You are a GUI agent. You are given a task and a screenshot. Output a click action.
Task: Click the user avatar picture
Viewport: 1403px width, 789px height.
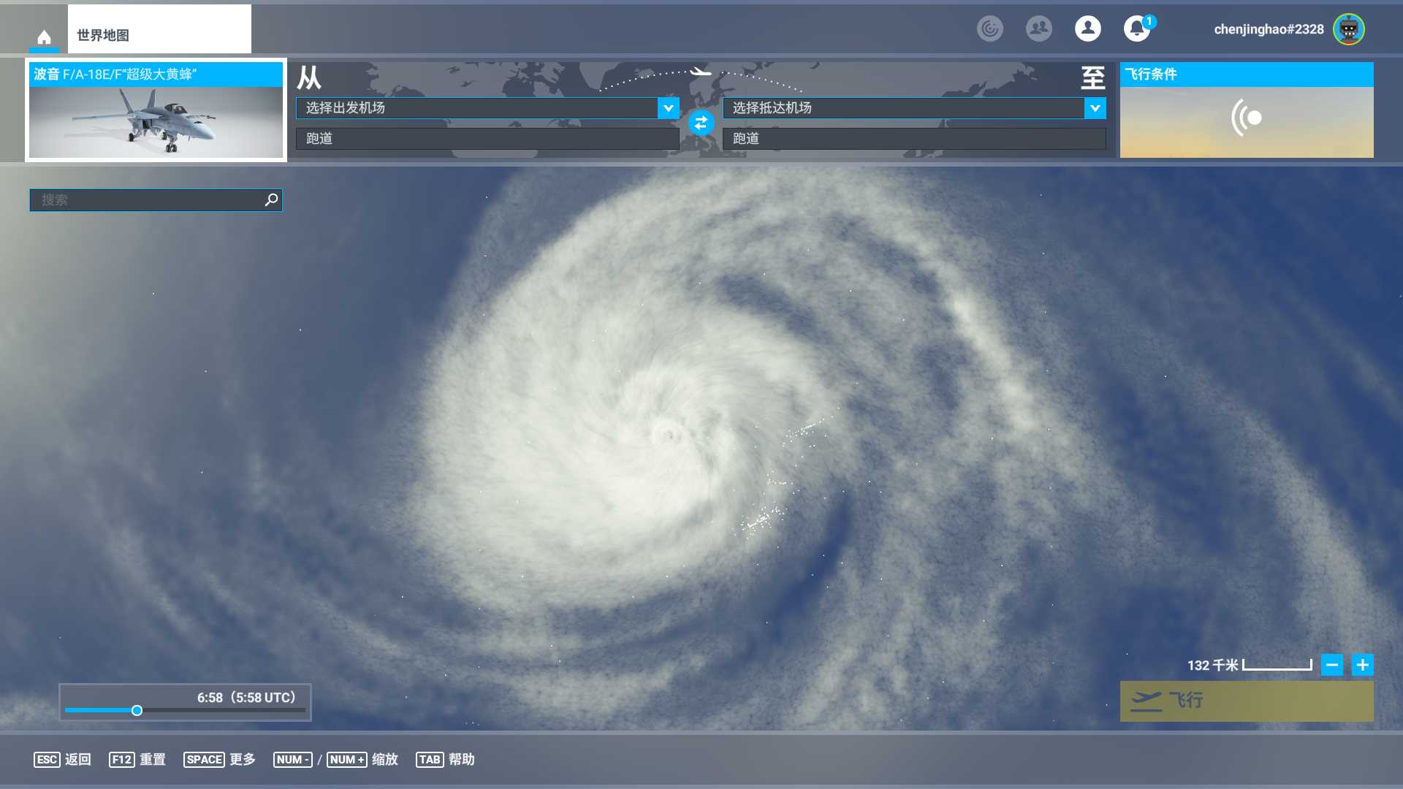[x=1349, y=29]
